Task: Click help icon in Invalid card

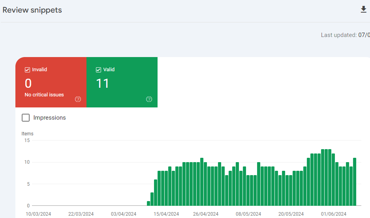Action: (78, 99)
